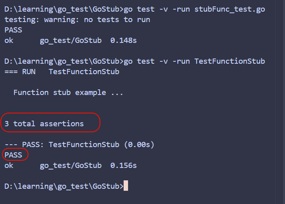Click TestFunctionStub in the second go test command
This screenshot has width=285, height=204.
coord(230,61)
